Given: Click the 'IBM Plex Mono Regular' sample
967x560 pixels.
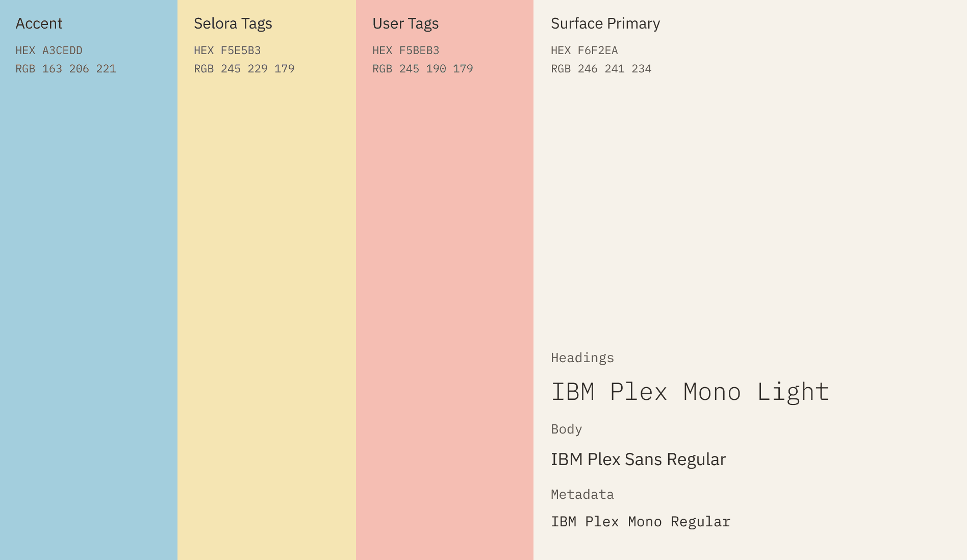Looking at the screenshot, I should (641, 522).
